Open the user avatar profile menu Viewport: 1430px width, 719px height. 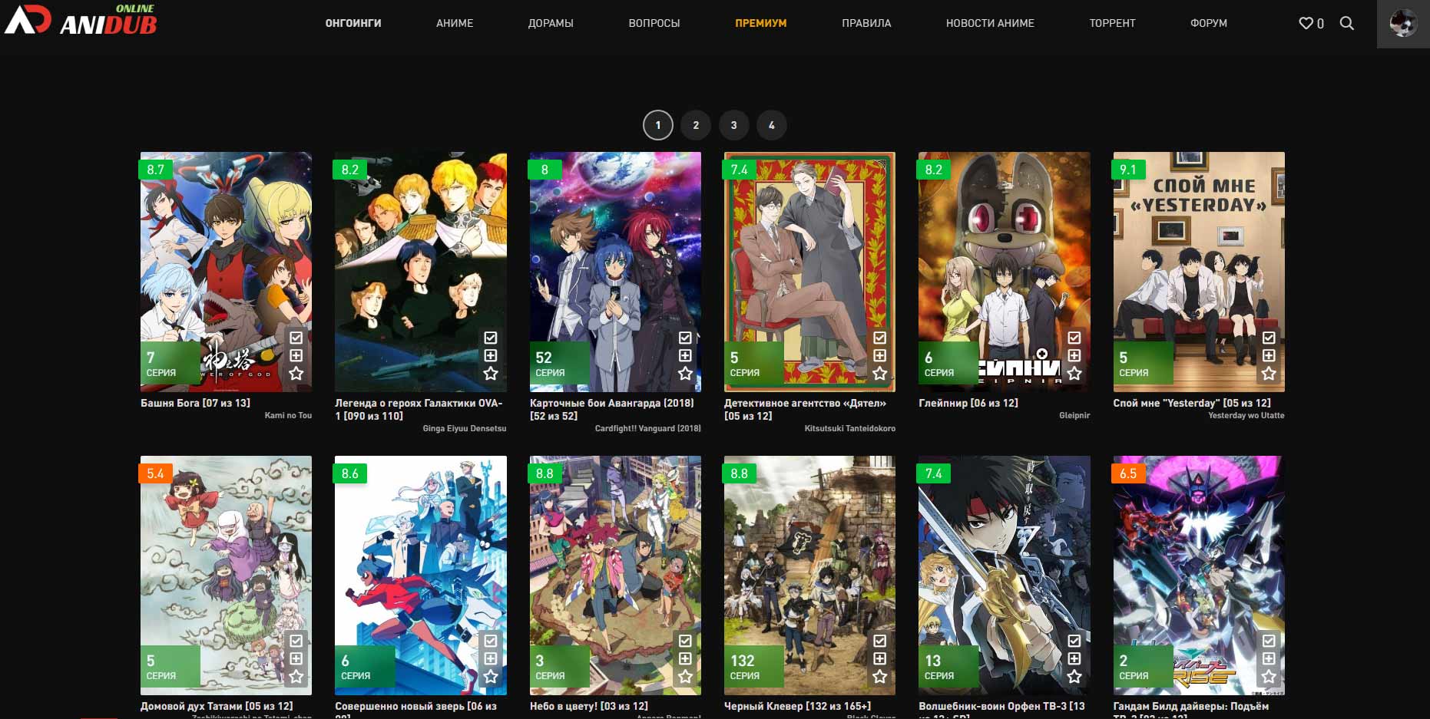[x=1403, y=24]
